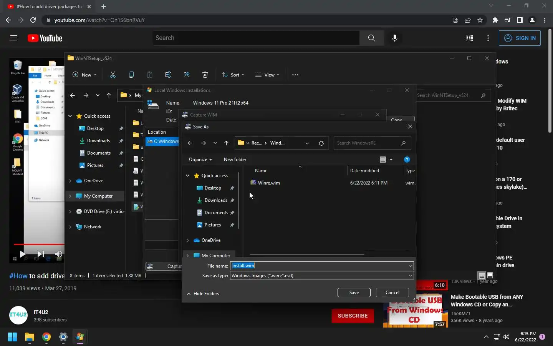Image resolution: width=553 pixels, height=346 pixels.
Task: Click the Share icon in Explorer toolbar
Action: 187,75
